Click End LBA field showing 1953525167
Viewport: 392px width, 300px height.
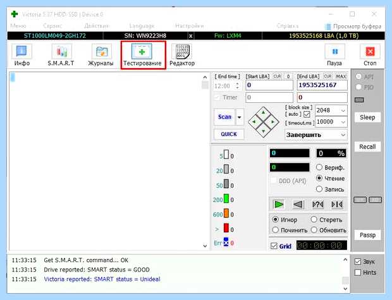(x=322, y=85)
